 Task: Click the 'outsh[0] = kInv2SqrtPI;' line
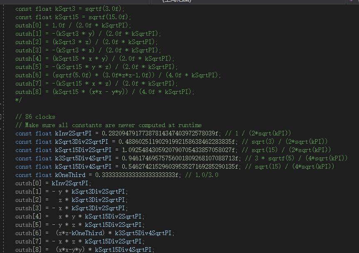pyautogui.click(x=53, y=183)
